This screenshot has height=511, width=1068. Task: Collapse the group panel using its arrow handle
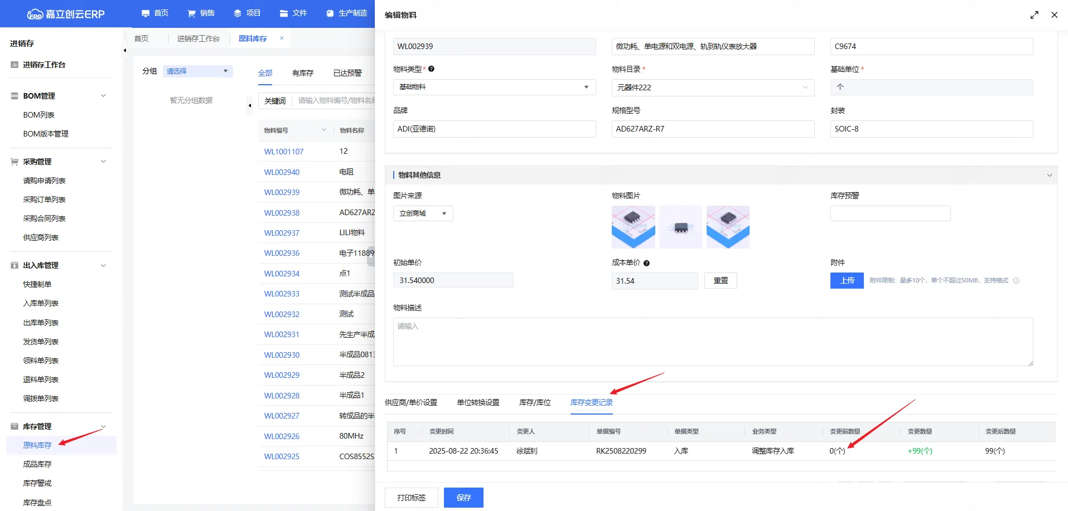click(249, 105)
